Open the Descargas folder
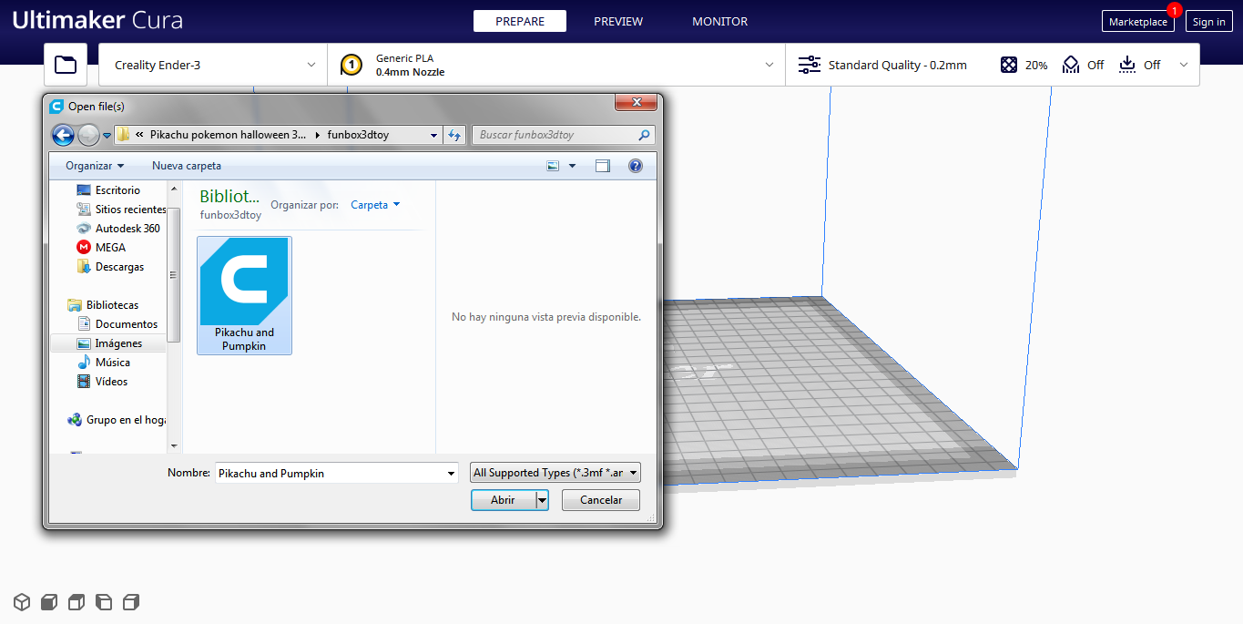 coord(119,267)
